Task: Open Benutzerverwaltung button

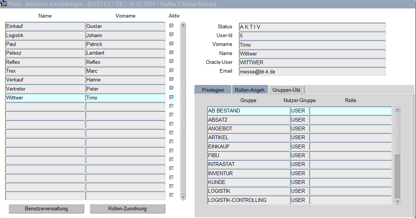Action: 46,209
